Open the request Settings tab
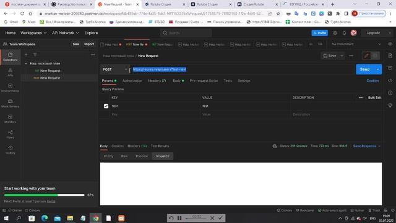The width and height of the screenshot is (396, 223). [x=244, y=81]
